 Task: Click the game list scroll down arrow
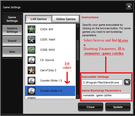click(x=78, y=96)
